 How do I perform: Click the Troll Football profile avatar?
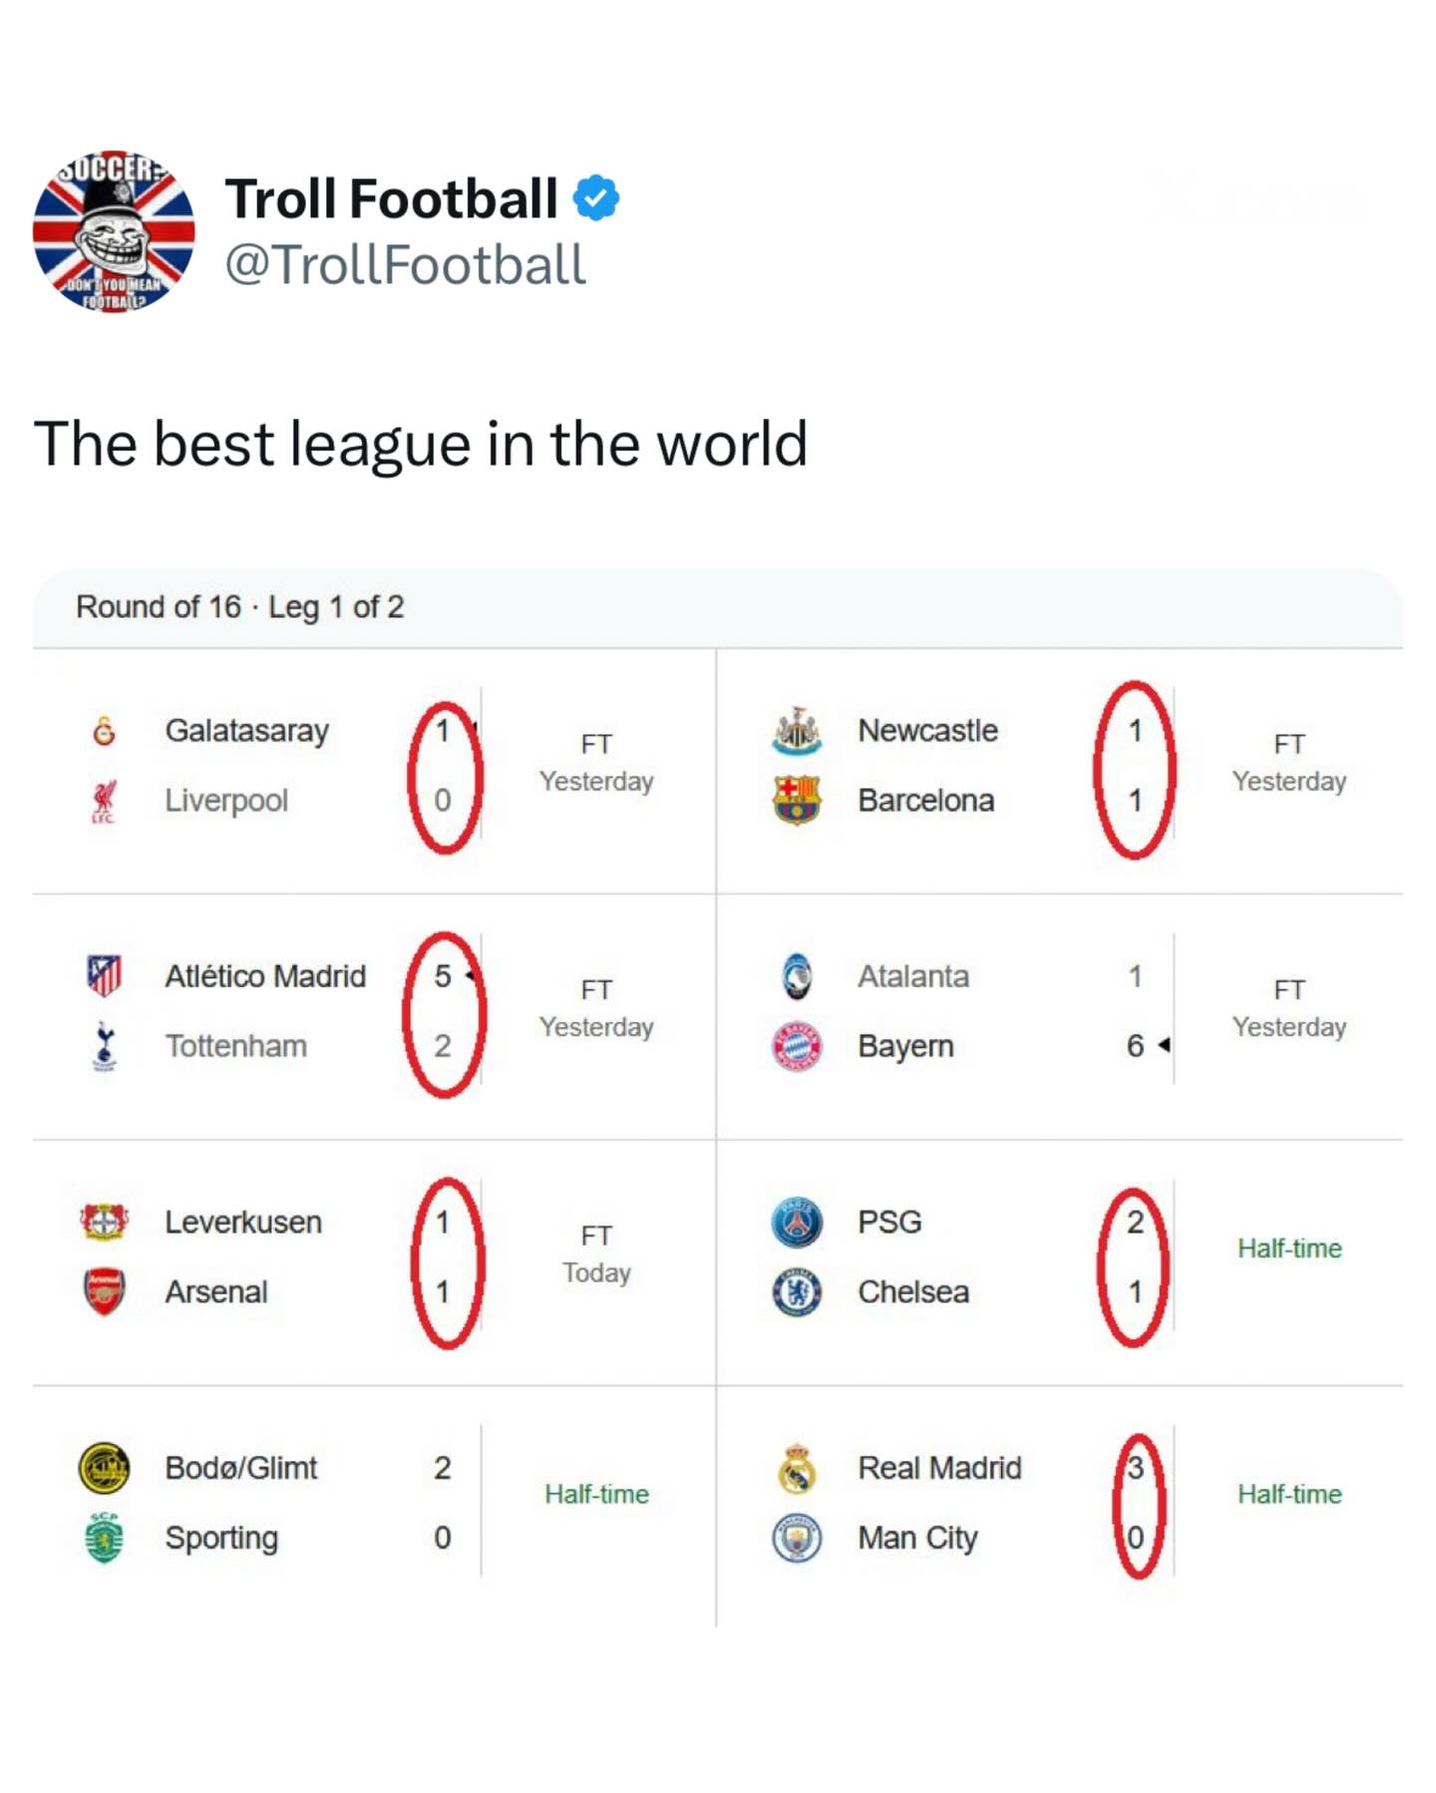114,231
